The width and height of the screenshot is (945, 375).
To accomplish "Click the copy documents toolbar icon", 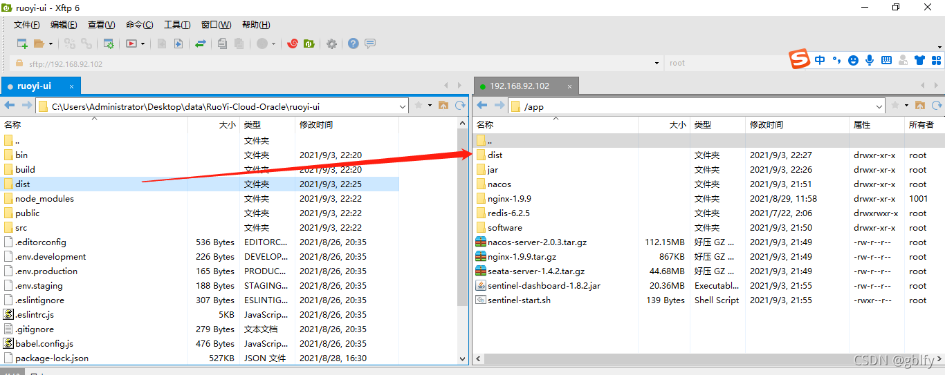I will [x=222, y=44].
